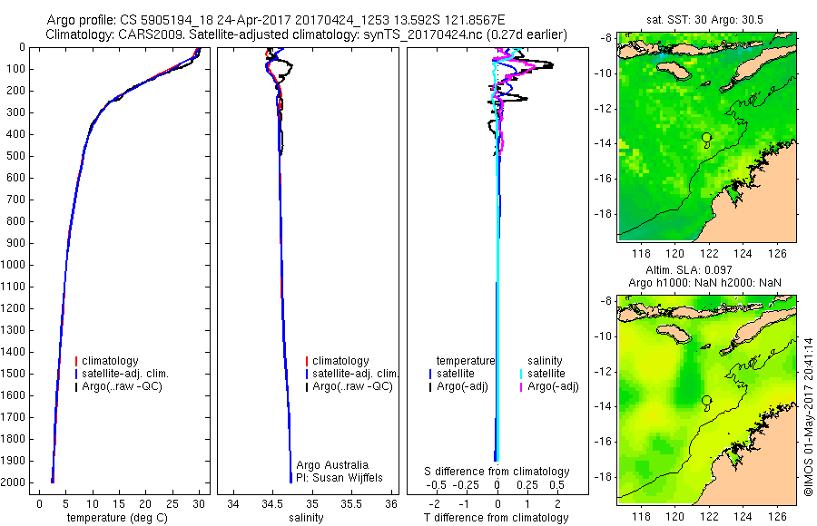Click the 1000 depth tick label

[x=13, y=265]
